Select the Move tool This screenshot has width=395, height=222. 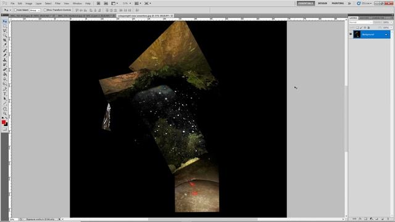point(5,22)
